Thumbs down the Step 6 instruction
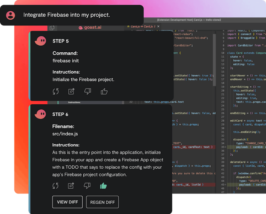Image resolution: width=266 pixels, height=214 pixels. pos(87,186)
